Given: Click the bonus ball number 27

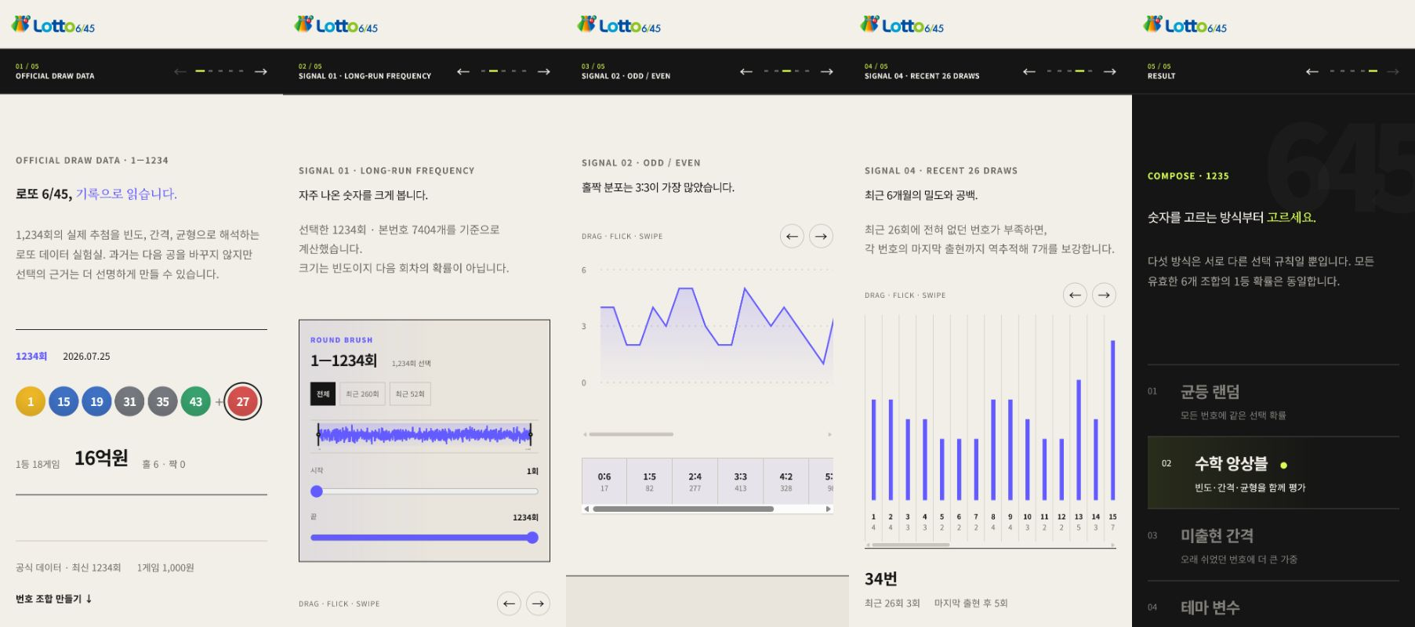Looking at the screenshot, I should pyautogui.click(x=243, y=401).
